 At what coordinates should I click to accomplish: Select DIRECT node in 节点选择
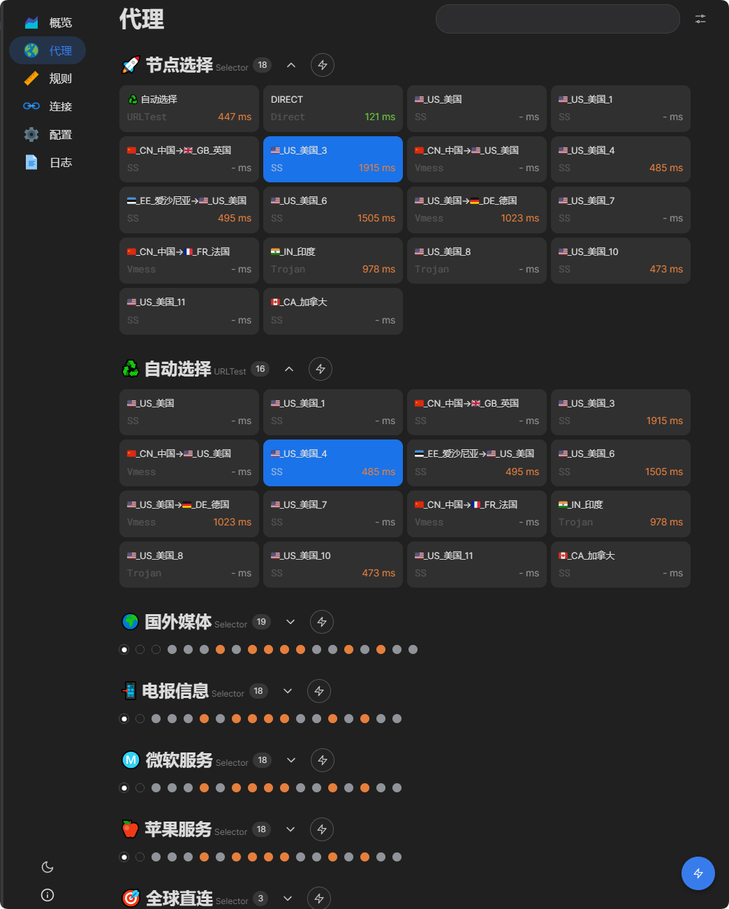[x=332, y=108]
